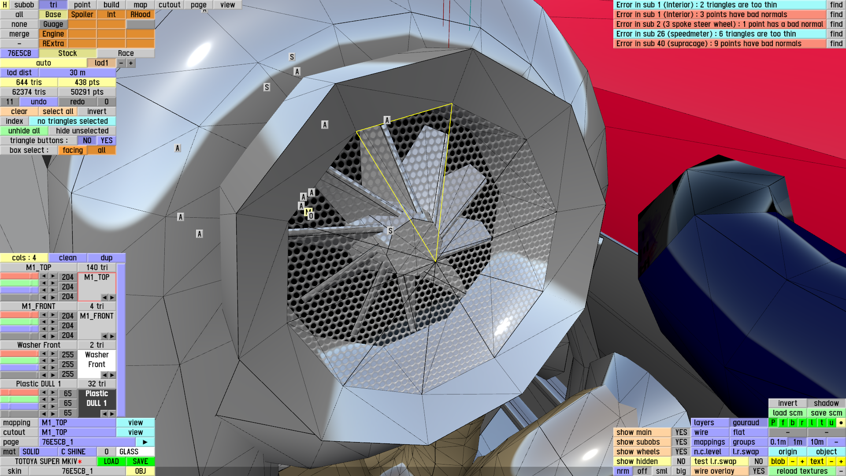
Task: Open the cutout tab
Action: tap(169, 5)
